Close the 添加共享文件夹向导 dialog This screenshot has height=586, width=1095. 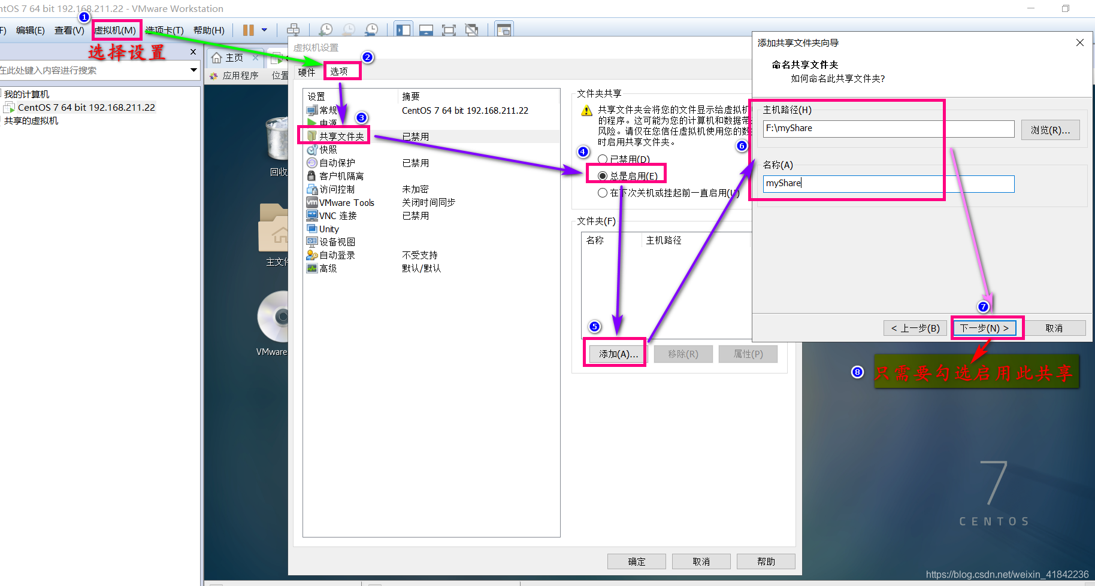coord(1080,42)
